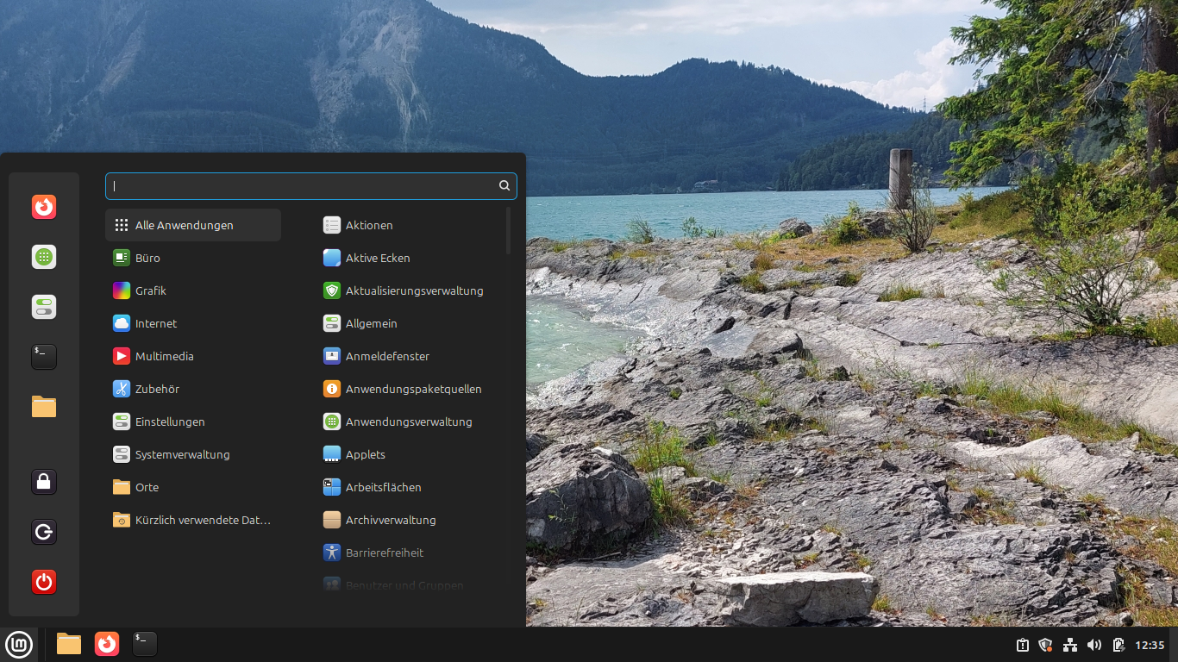Click the first tray notification icon
1178x662 pixels.
click(x=1022, y=645)
